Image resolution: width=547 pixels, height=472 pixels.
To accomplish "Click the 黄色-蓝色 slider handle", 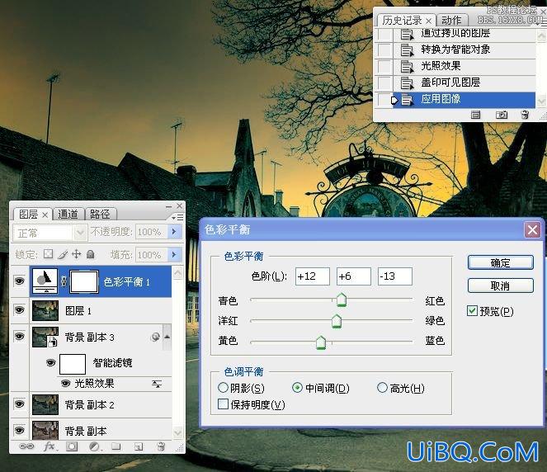I will pyautogui.click(x=321, y=342).
